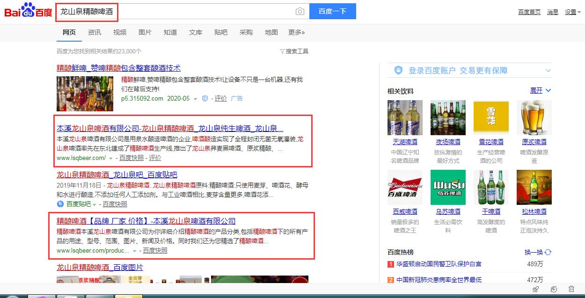Screen dimensions: 585x298
Task: Open 乌苏啤酒 link
Action: click(x=448, y=211)
